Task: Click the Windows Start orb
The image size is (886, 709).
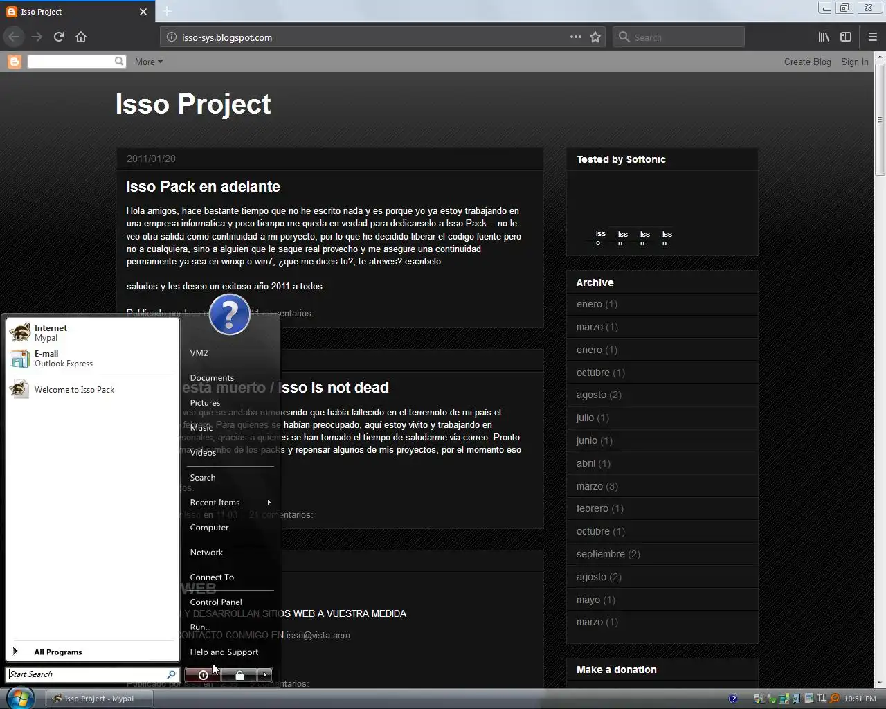Action: point(19,698)
